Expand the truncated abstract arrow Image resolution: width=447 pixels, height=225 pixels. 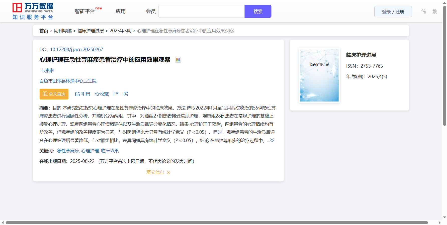click(272, 140)
